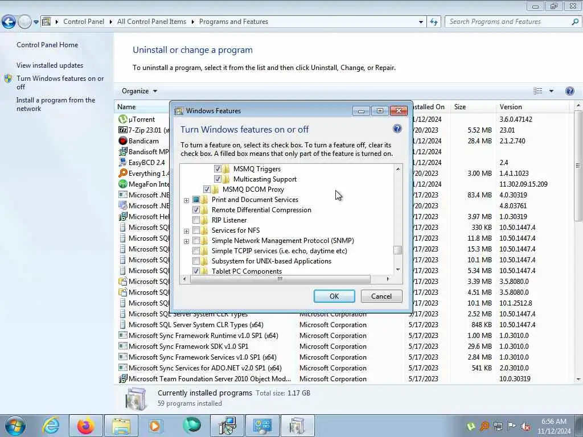The height and width of the screenshot is (437, 583).
Task: Click features list horizontal scrollbar thumb
Action: pos(280,279)
